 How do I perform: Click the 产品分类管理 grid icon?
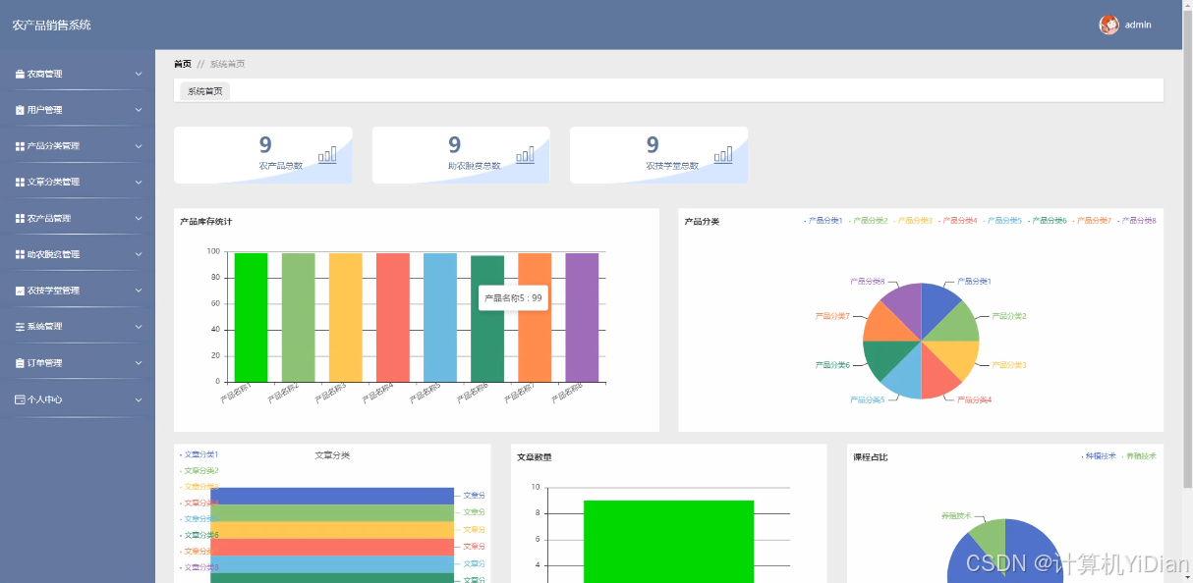(x=20, y=146)
